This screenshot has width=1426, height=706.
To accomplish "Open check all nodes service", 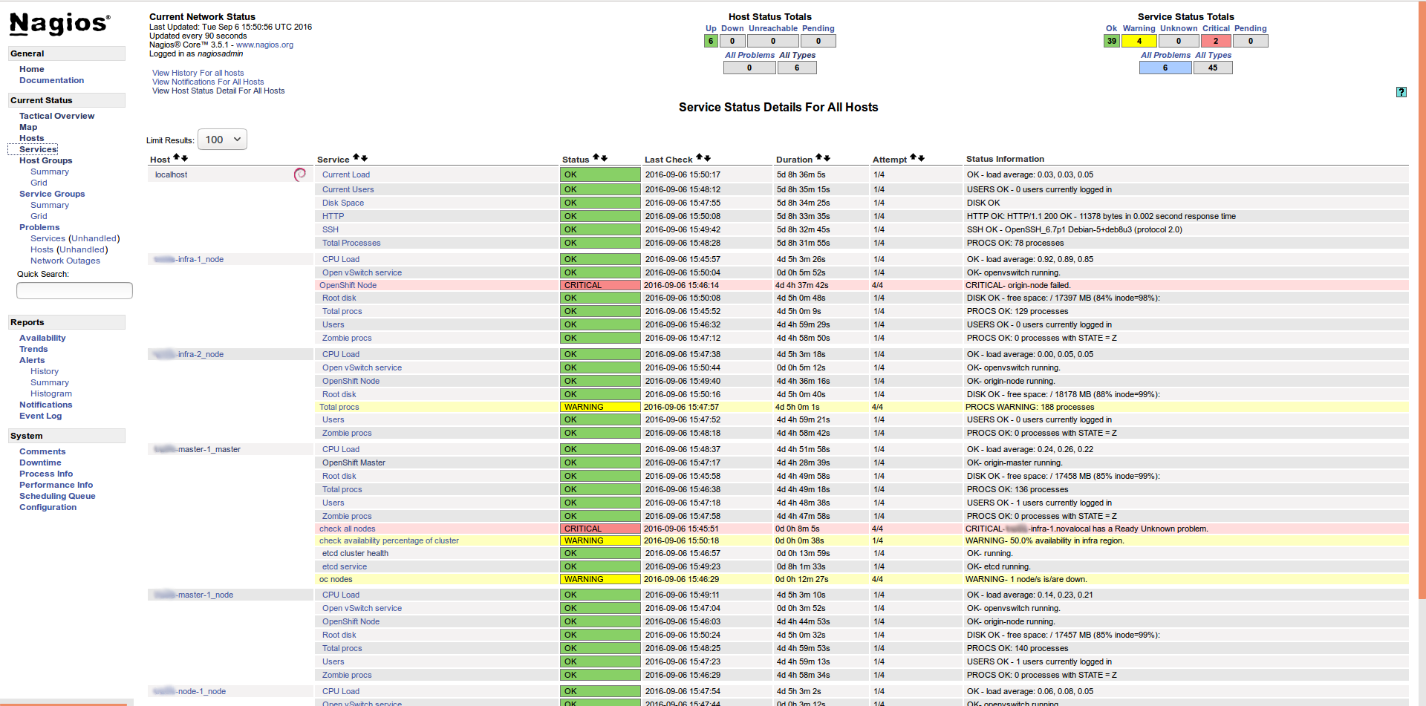I will (x=347, y=529).
